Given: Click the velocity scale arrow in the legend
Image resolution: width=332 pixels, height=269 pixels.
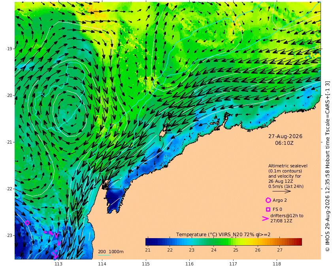Looking at the screenshot, I should click(281, 191).
